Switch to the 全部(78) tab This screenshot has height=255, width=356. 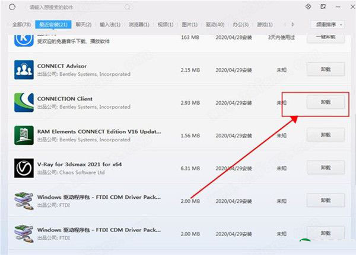(x=21, y=24)
